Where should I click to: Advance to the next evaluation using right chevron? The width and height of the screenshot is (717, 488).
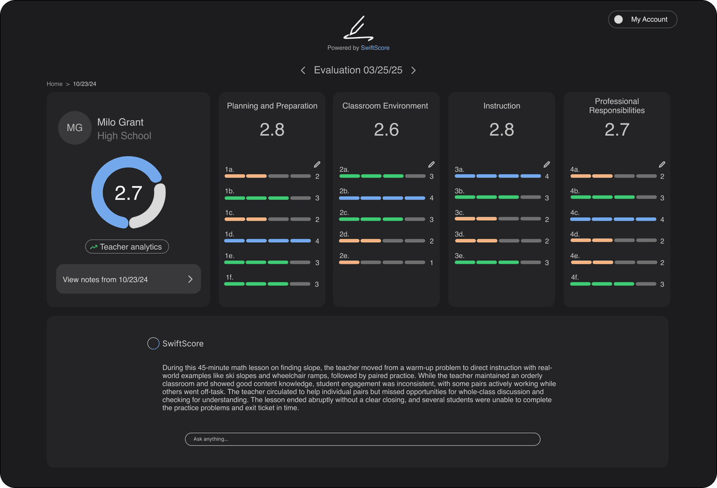413,70
